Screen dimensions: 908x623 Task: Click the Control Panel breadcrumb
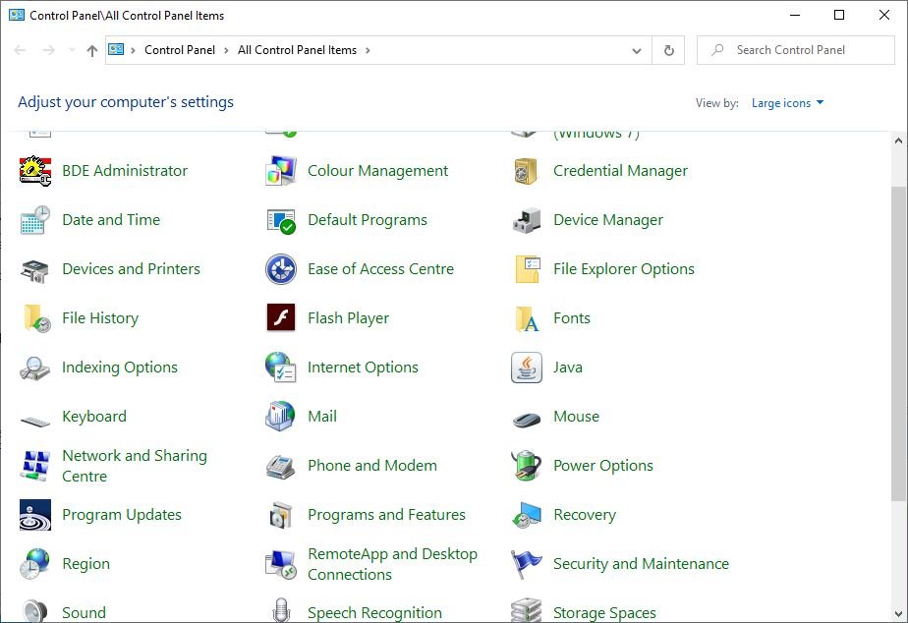(x=180, y=50)
